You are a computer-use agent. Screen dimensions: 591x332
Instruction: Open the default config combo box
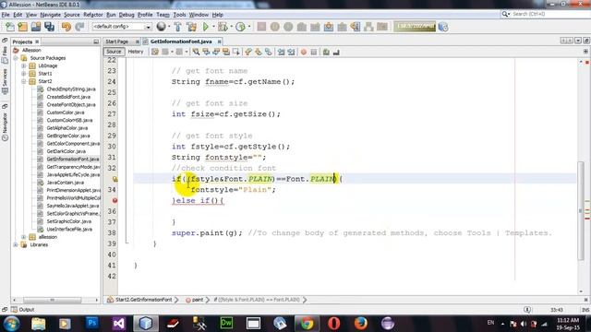(121, 27)
